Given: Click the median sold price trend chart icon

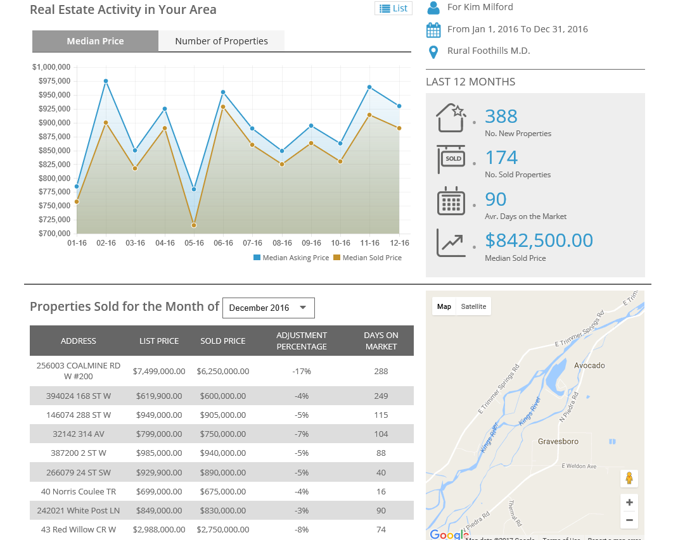Looking at the screenshot, I should 451,243.
